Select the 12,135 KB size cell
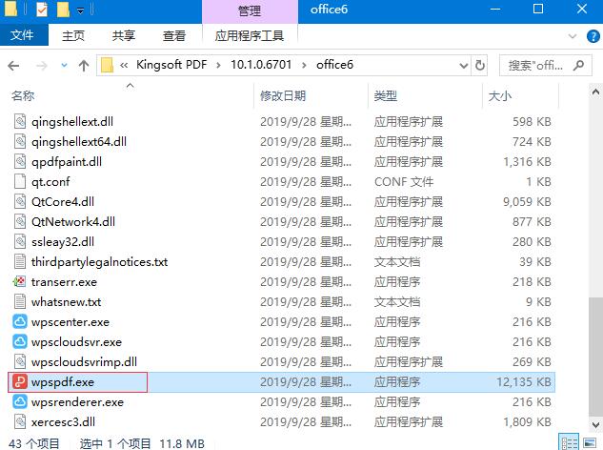Viewport: 603px width, 450px height. click(524, 382)
